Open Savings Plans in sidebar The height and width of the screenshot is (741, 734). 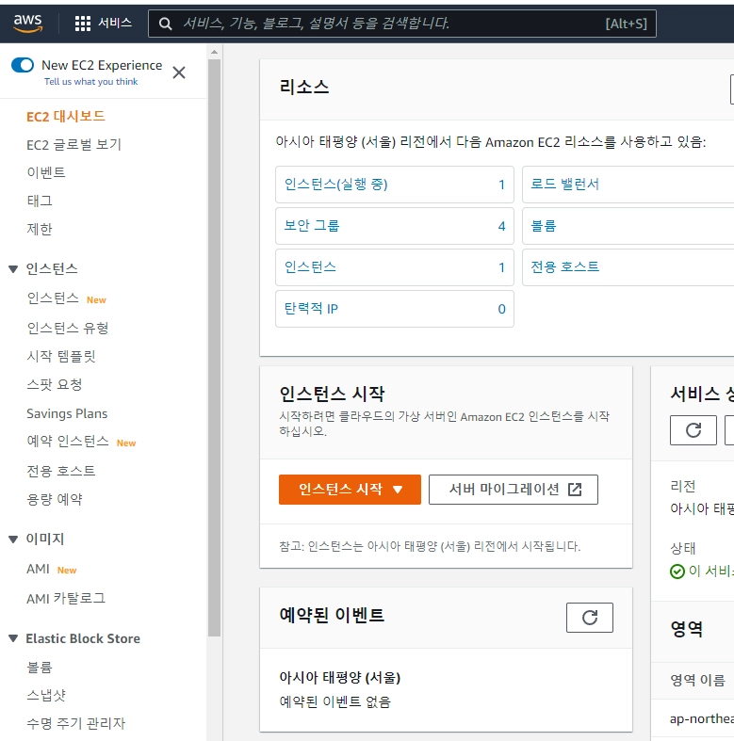pyautogui.click(x=67, y=413)
